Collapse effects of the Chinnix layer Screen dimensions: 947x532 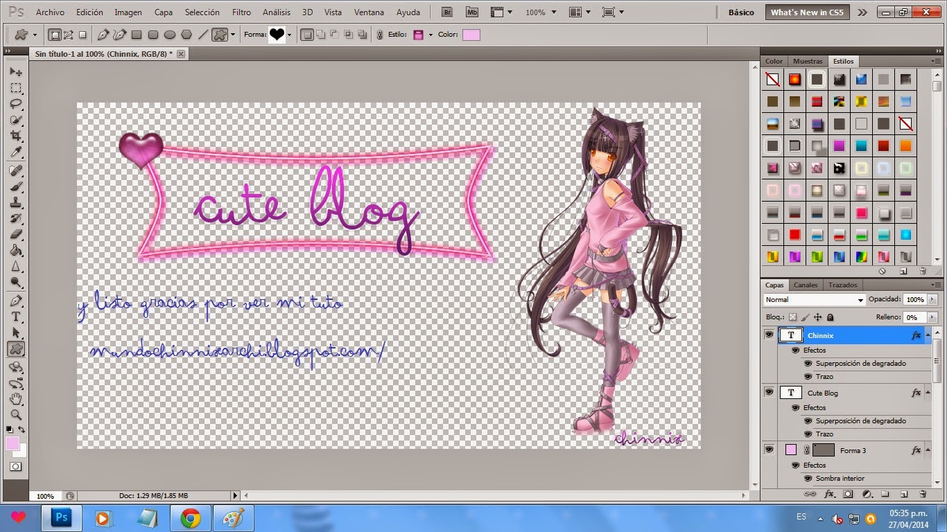928,335
